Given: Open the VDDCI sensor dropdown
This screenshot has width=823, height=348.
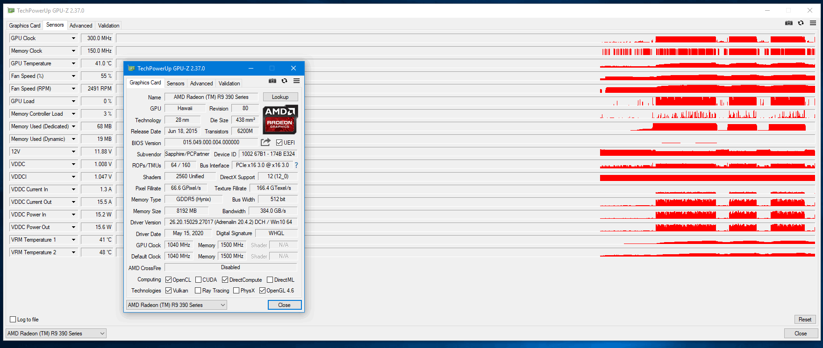Looking at the screenshot, I should coord(73,177).
